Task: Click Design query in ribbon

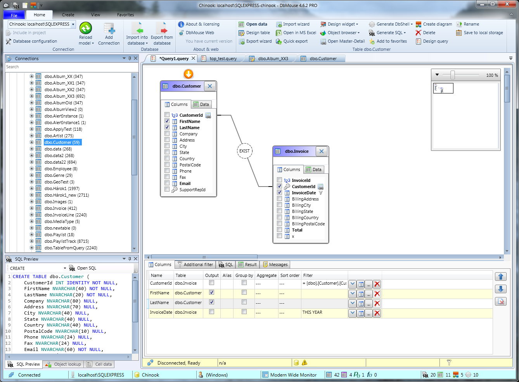Action: tap(432, 41)
